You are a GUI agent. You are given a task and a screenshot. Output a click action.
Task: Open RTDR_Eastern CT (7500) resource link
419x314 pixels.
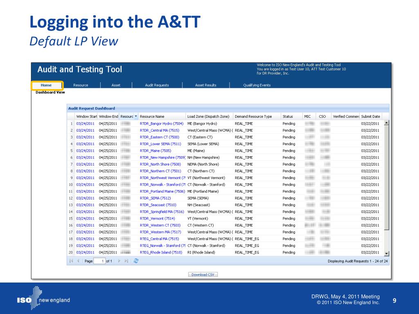[x=160, y=137]
